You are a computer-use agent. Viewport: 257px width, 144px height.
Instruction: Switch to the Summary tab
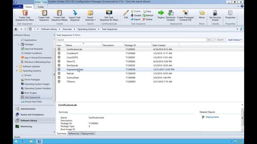click(61, 134)
